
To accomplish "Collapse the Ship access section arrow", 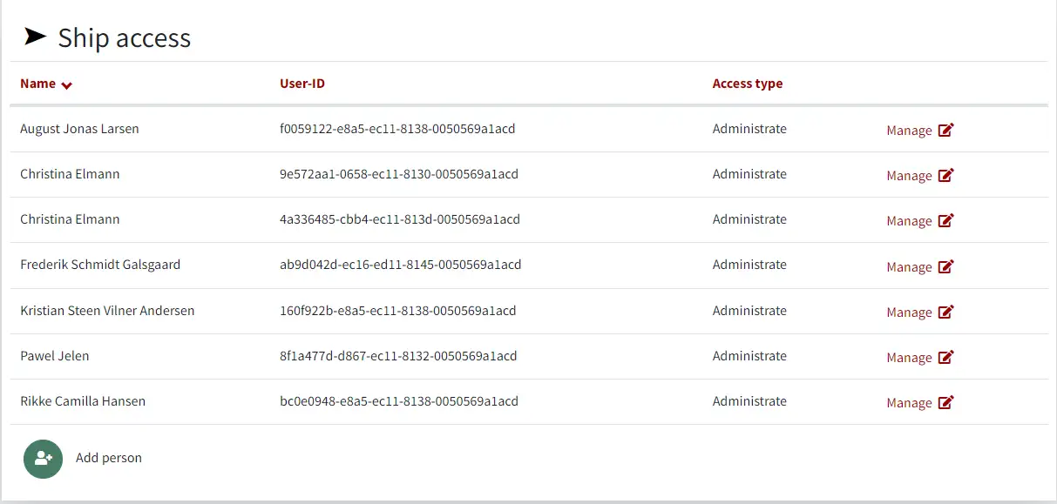I will pyautogui.click(x=35, y=37).
